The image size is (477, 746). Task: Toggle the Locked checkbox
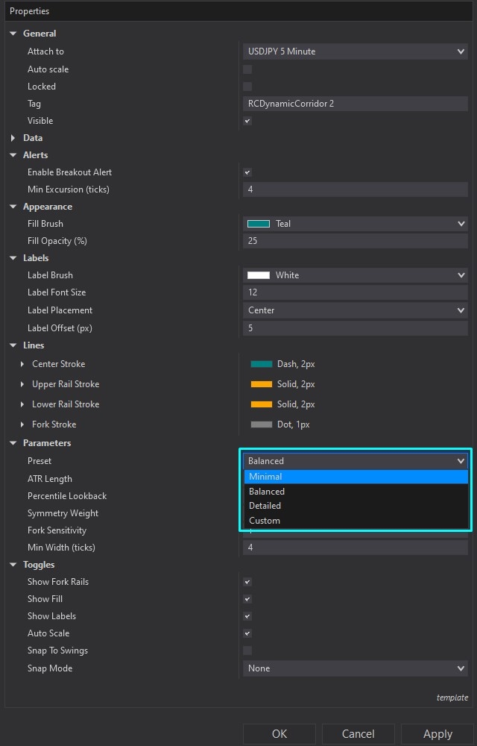[x=247, y=87]
